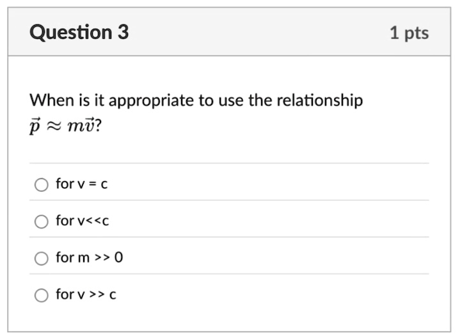This screenshot has height=336, width=462.
Task: Click the mv vector term in the formula
Action: (x=81, y=125)
